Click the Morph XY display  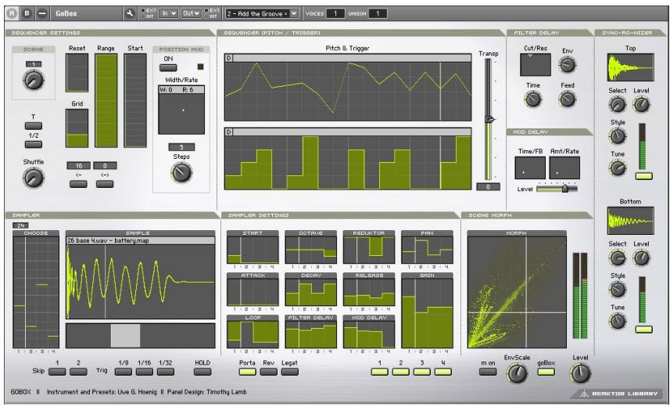tap(517, 292)
